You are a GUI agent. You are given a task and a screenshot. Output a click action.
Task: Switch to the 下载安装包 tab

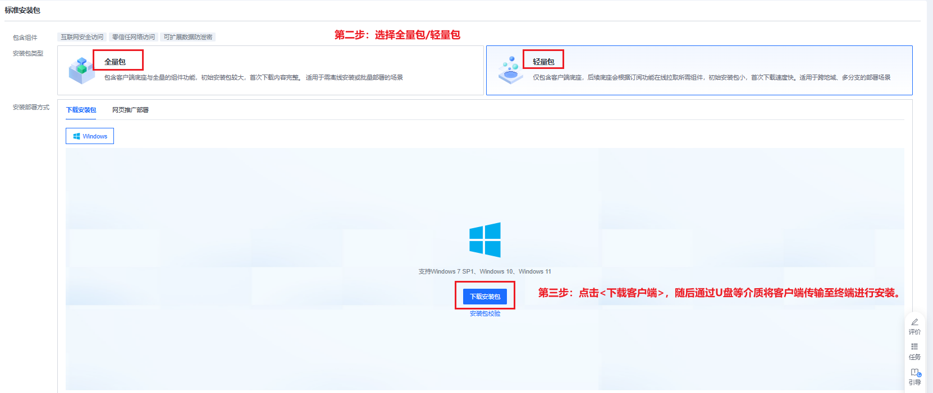point(81,110)
